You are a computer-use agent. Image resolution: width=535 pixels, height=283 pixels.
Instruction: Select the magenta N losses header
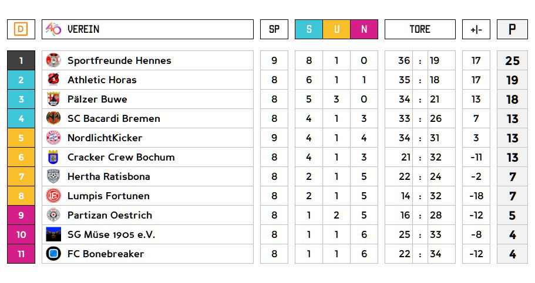pyautogui.click(x=364, y=29)
